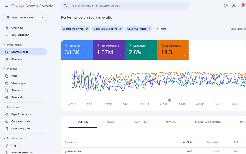
Task: Click the Country: France filter chip
Action: 139,29
